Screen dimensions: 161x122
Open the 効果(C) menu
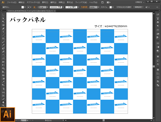pos(62,2)
